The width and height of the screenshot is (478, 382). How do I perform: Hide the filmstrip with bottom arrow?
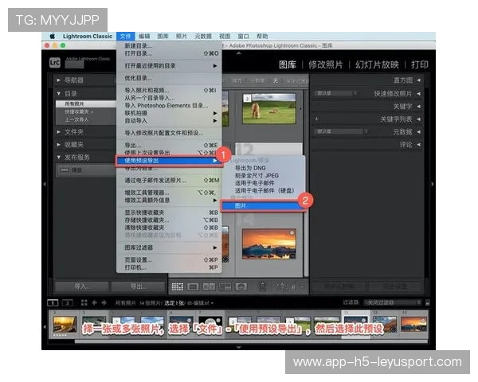tap(239, 347)
